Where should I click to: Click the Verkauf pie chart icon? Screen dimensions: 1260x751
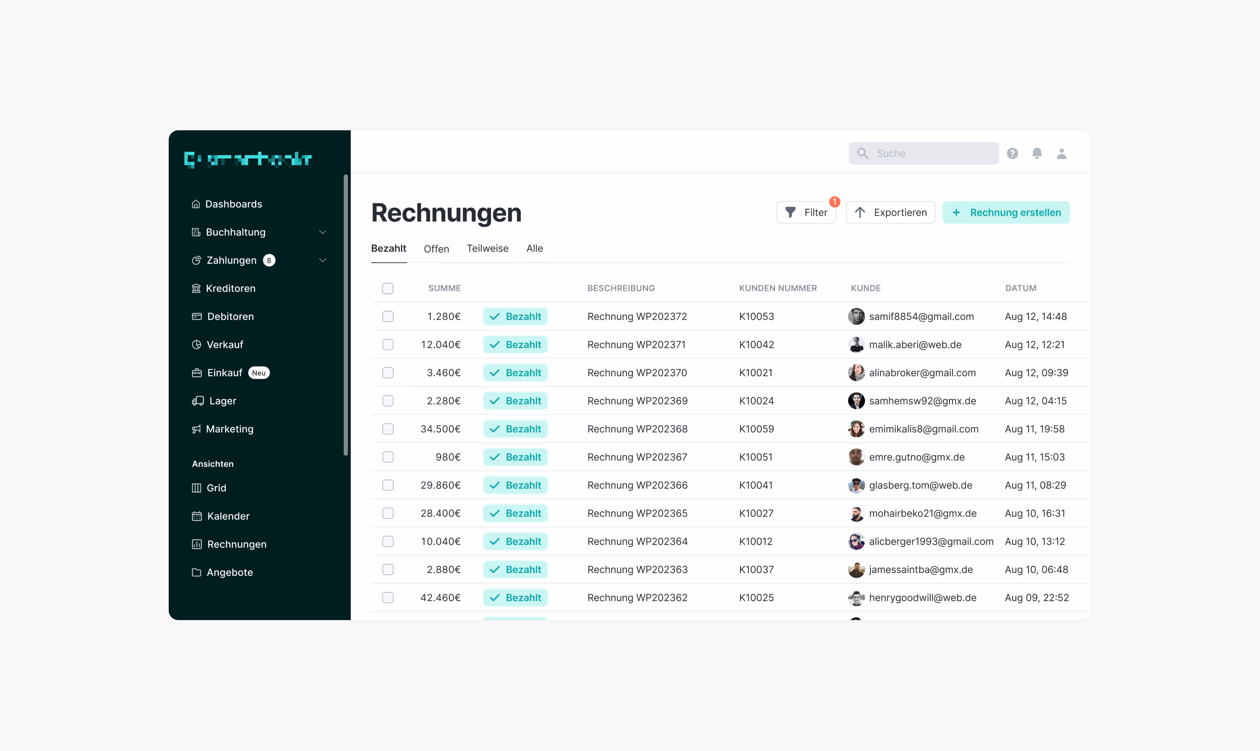pos(197,345)
